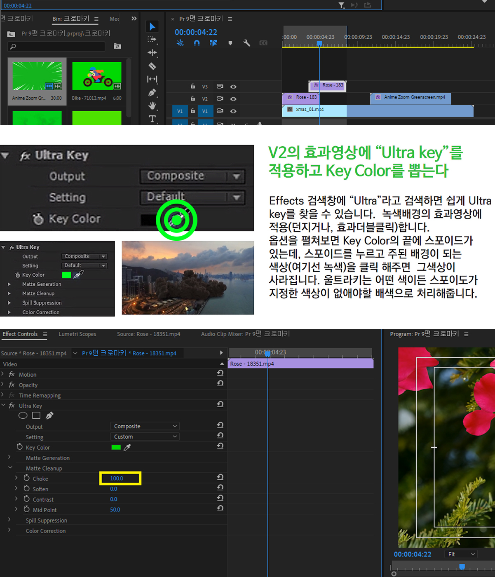Click the sequence clip link Pr 9편 크로마키 * Rose

129,353
